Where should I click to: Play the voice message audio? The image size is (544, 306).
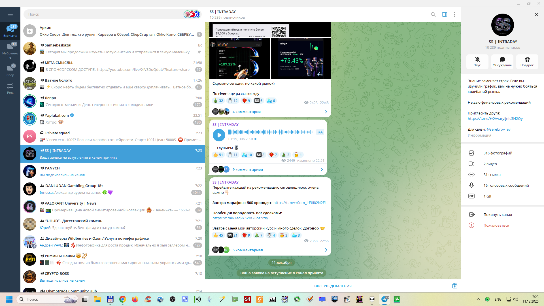[x=219, y=135]
